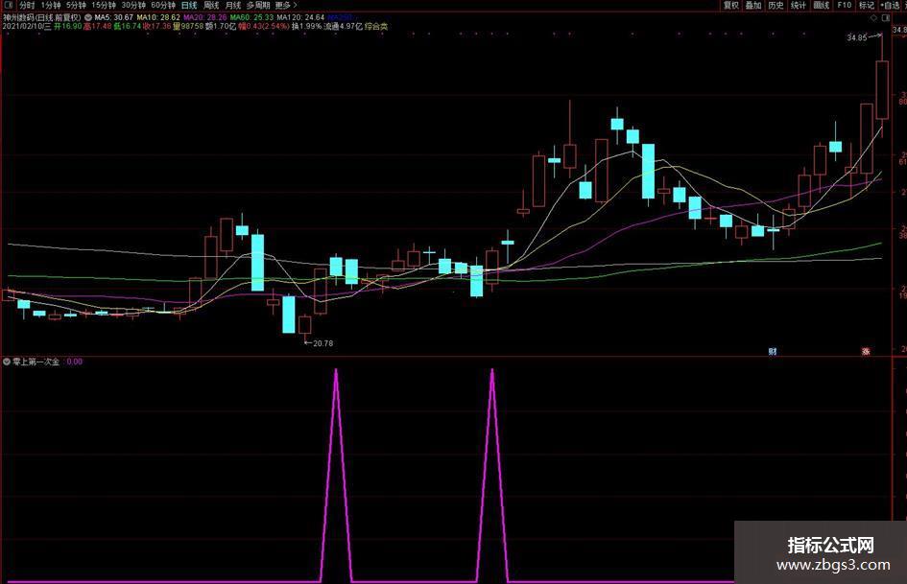The height and width of the screenshot is (584, 907).
Task: Click the MA5: 30.67 label
Action: tap(113, 18)
